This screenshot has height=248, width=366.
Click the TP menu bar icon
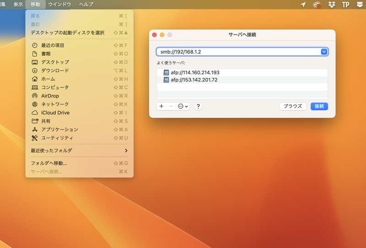(345, 5)
